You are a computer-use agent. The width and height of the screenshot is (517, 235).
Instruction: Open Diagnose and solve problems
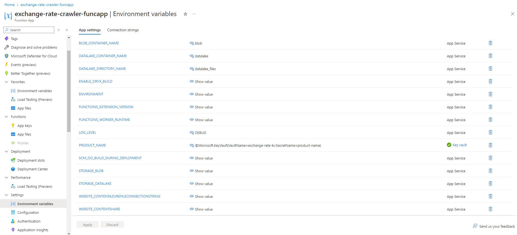click(34, 47)
